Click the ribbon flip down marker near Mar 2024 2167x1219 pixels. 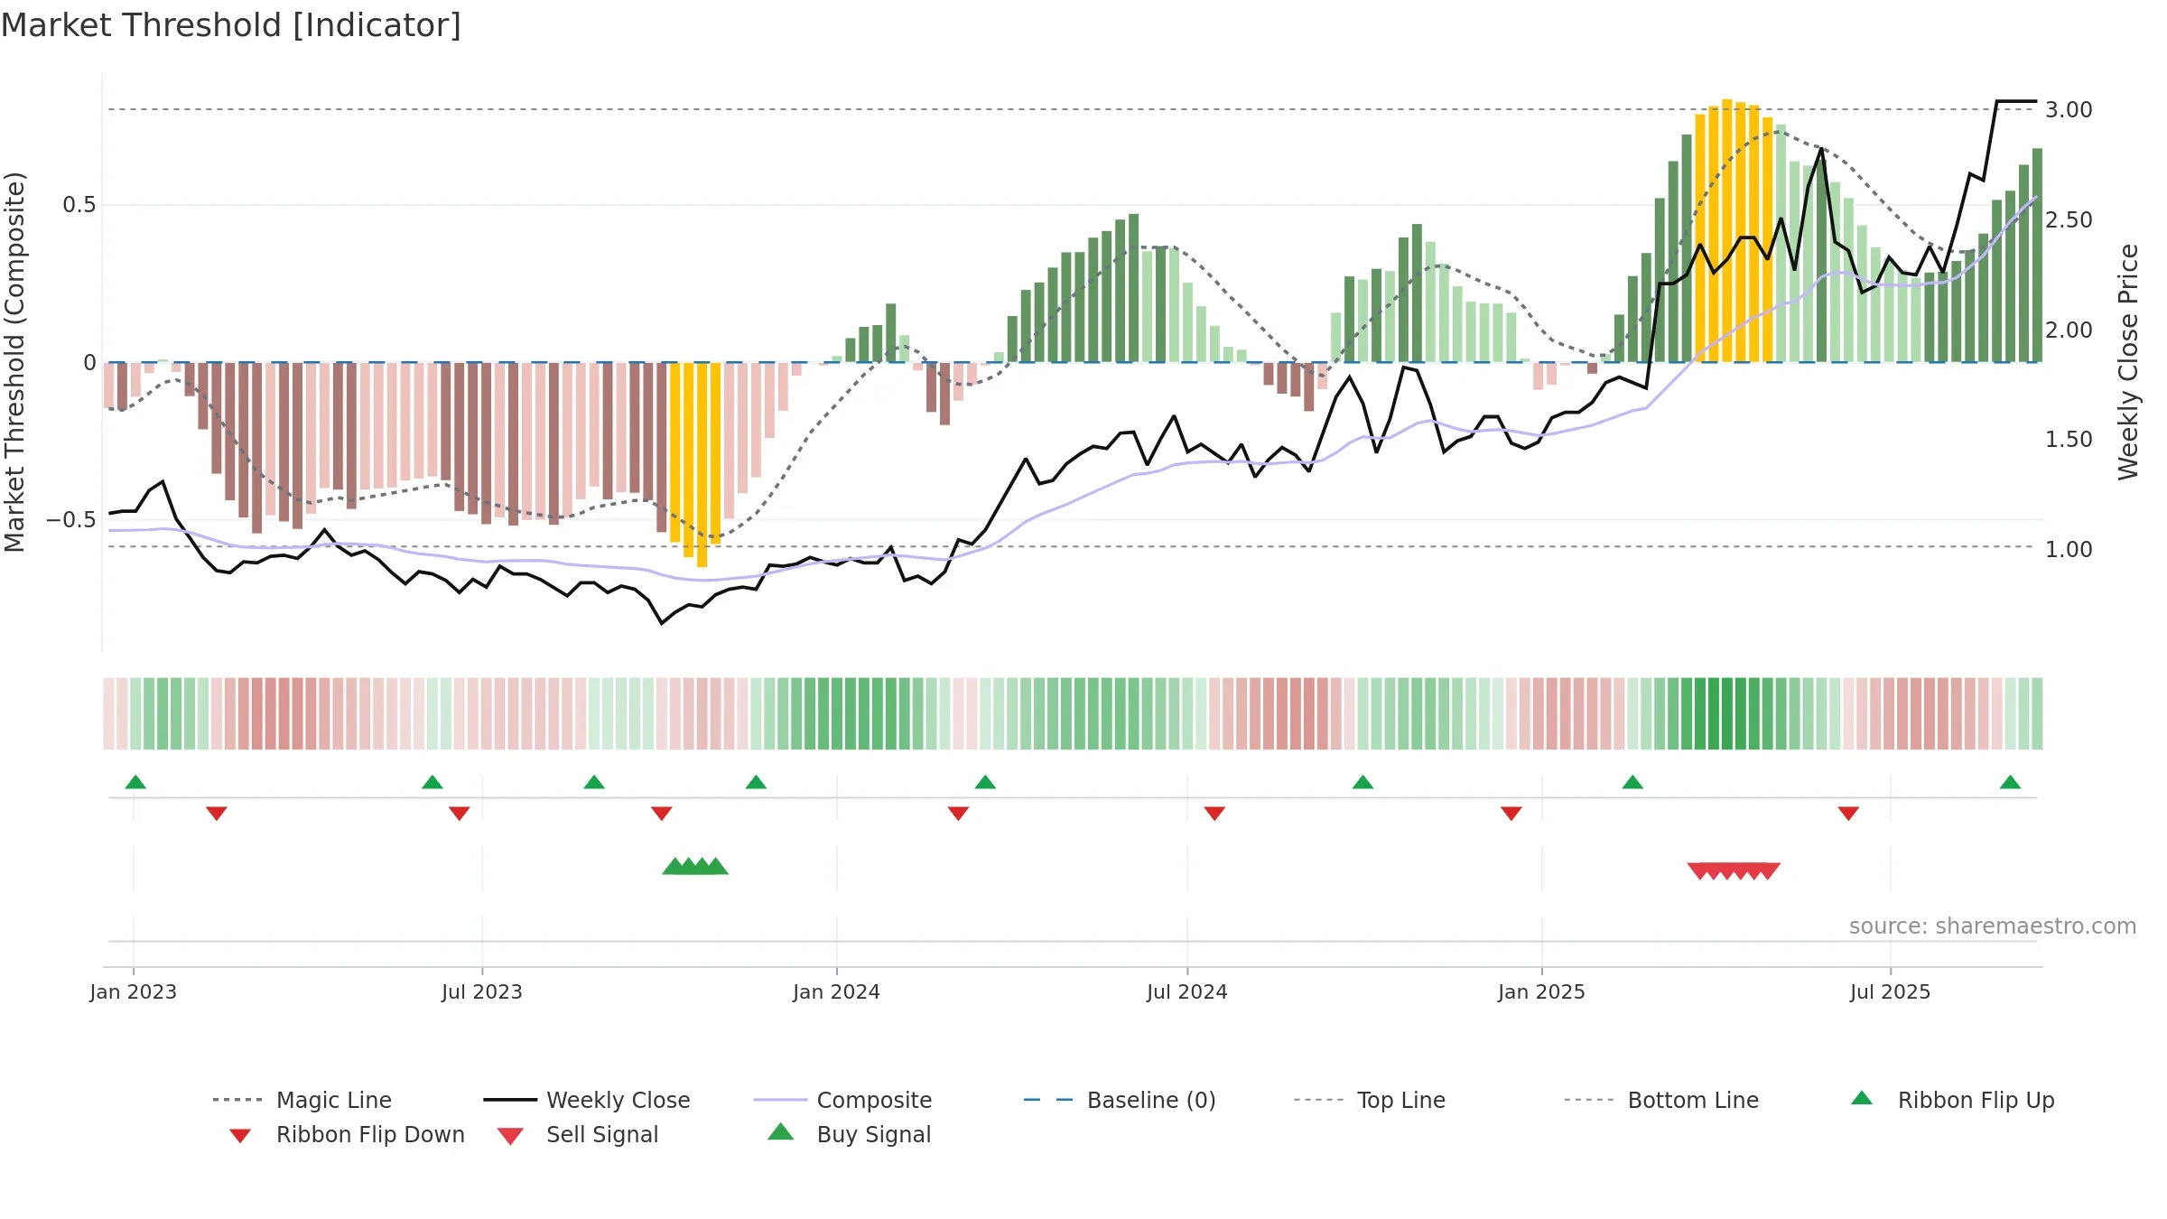958,814
